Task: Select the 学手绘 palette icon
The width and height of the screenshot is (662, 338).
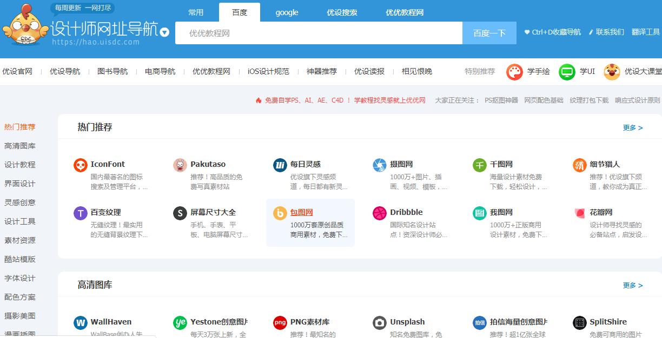Action: (513, 71)
